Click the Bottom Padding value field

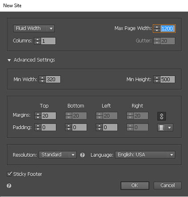pyautogui.click(x=79, y=127)
